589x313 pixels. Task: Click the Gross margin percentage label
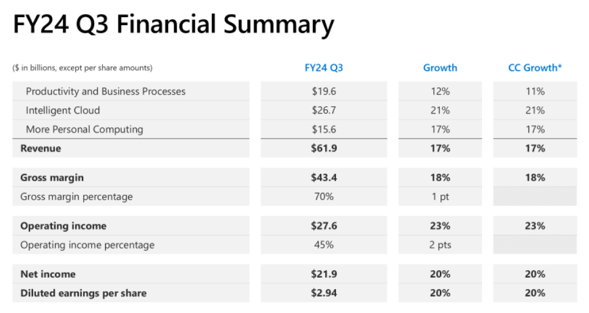pos(76,196)
